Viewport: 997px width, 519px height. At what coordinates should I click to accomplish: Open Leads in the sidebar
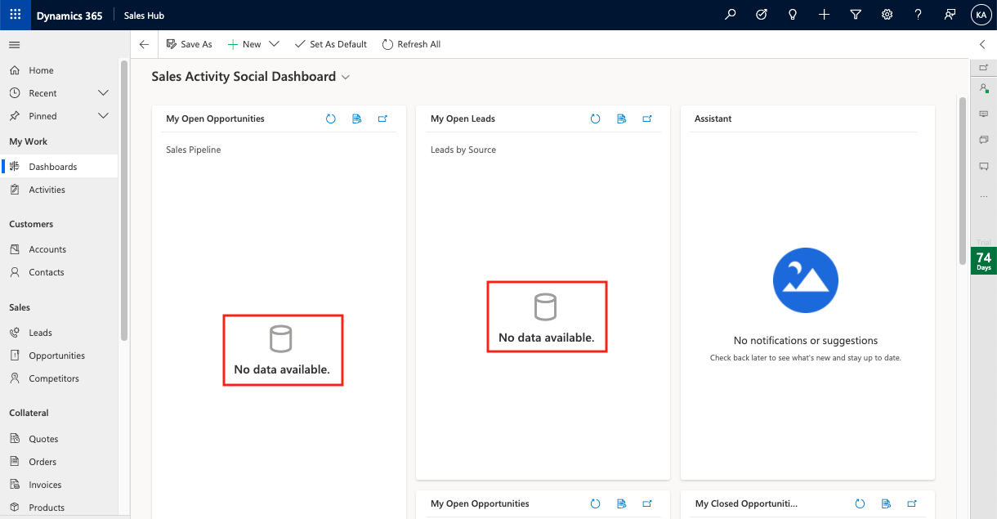tap(59, 333)
